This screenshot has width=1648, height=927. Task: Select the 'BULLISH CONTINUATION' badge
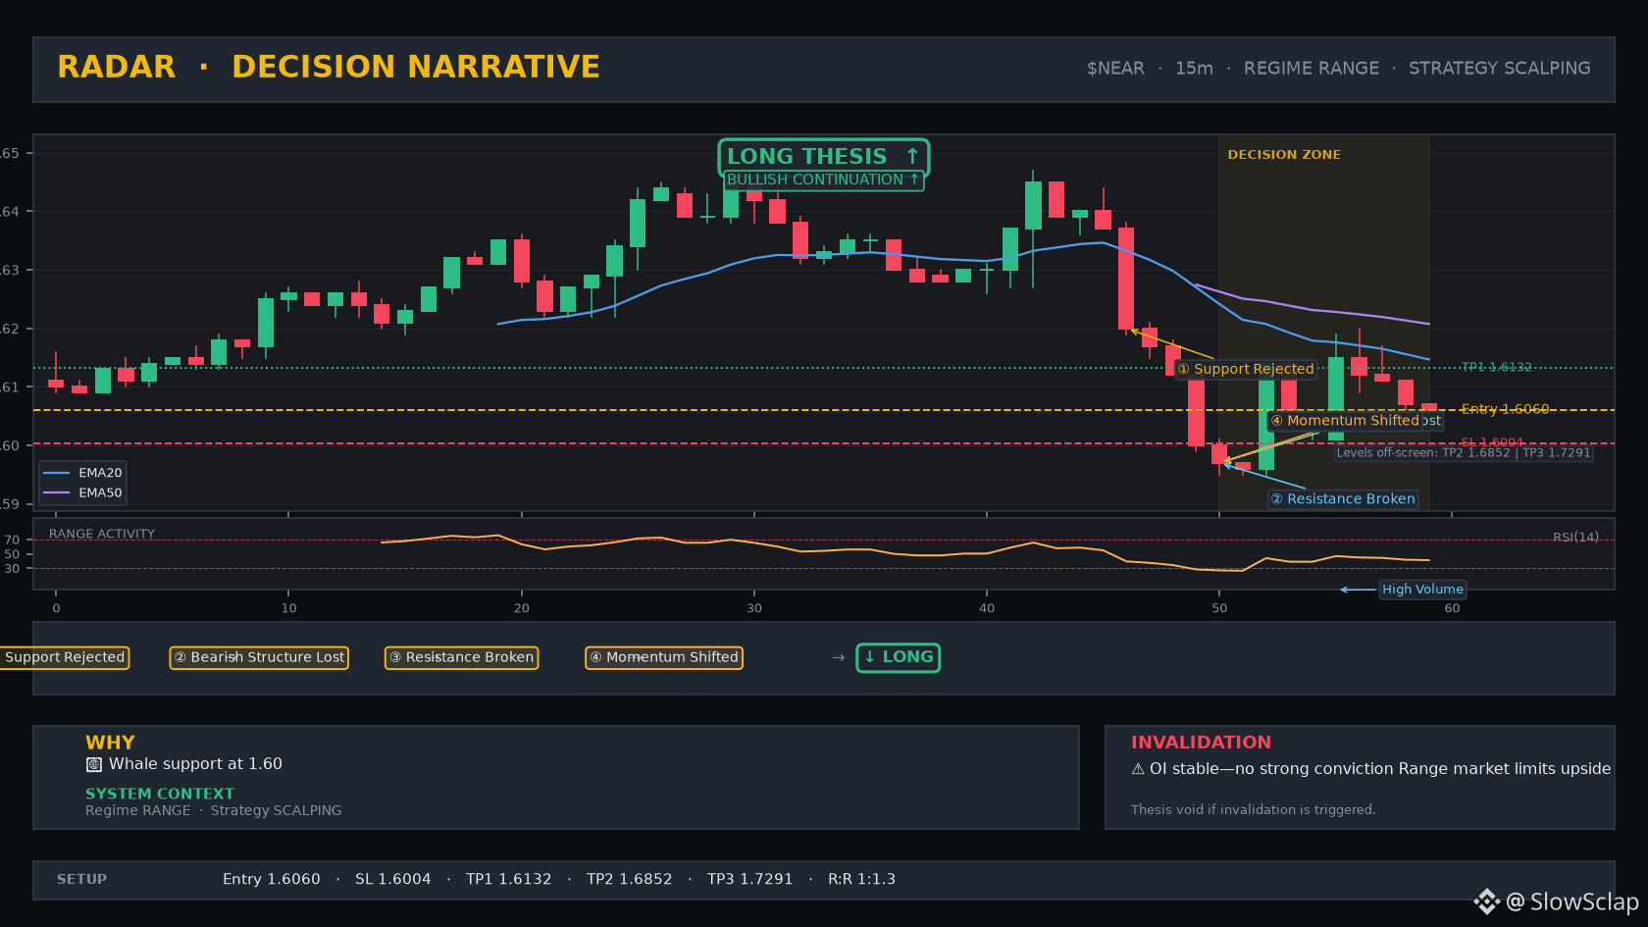(823, 180)
